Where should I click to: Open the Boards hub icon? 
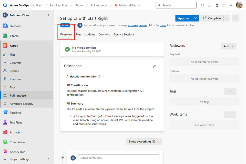(x=5, y=36)
